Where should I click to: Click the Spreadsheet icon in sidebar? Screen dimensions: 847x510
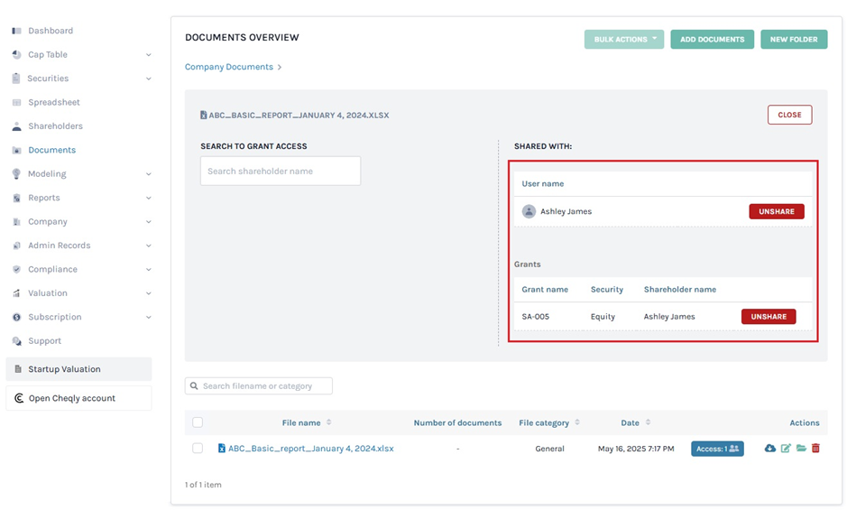(16, 103)
